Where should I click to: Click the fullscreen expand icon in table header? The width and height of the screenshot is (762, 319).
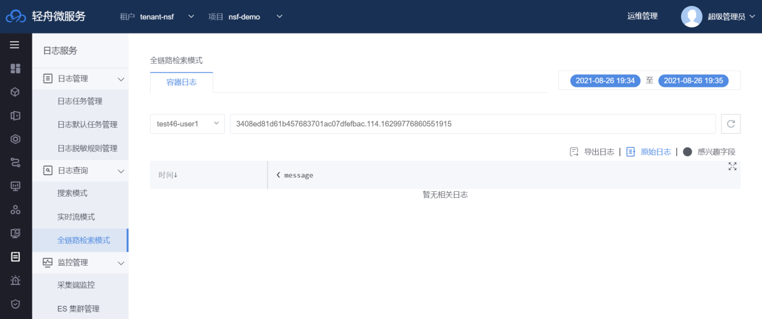coord(732,167)
